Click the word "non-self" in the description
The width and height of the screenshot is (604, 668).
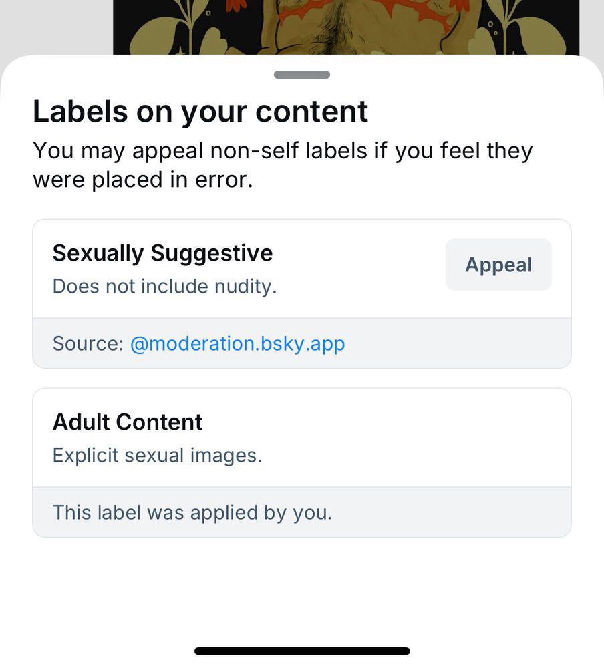(253, 151)
